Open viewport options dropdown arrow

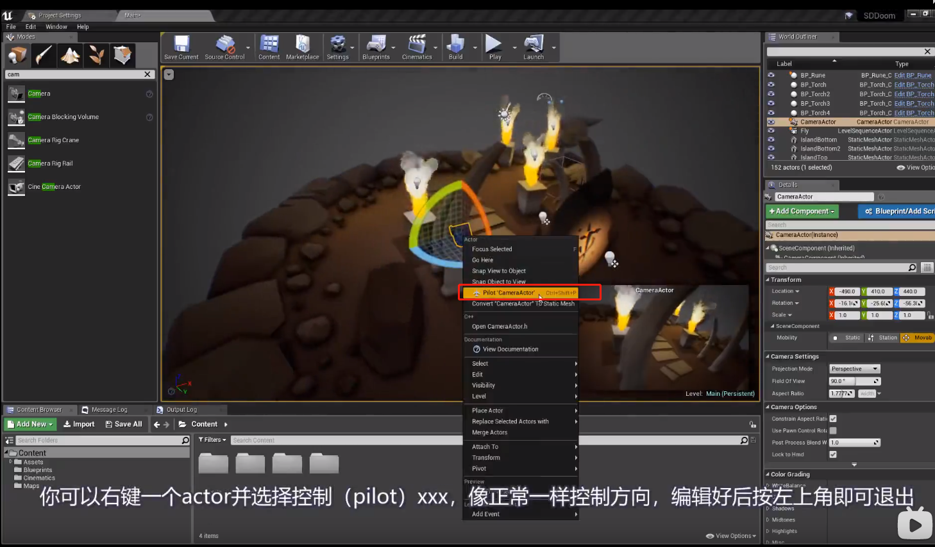click(x=169, y=74)
